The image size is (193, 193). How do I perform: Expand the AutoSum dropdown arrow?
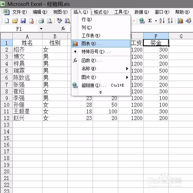(x=156, y=21)
